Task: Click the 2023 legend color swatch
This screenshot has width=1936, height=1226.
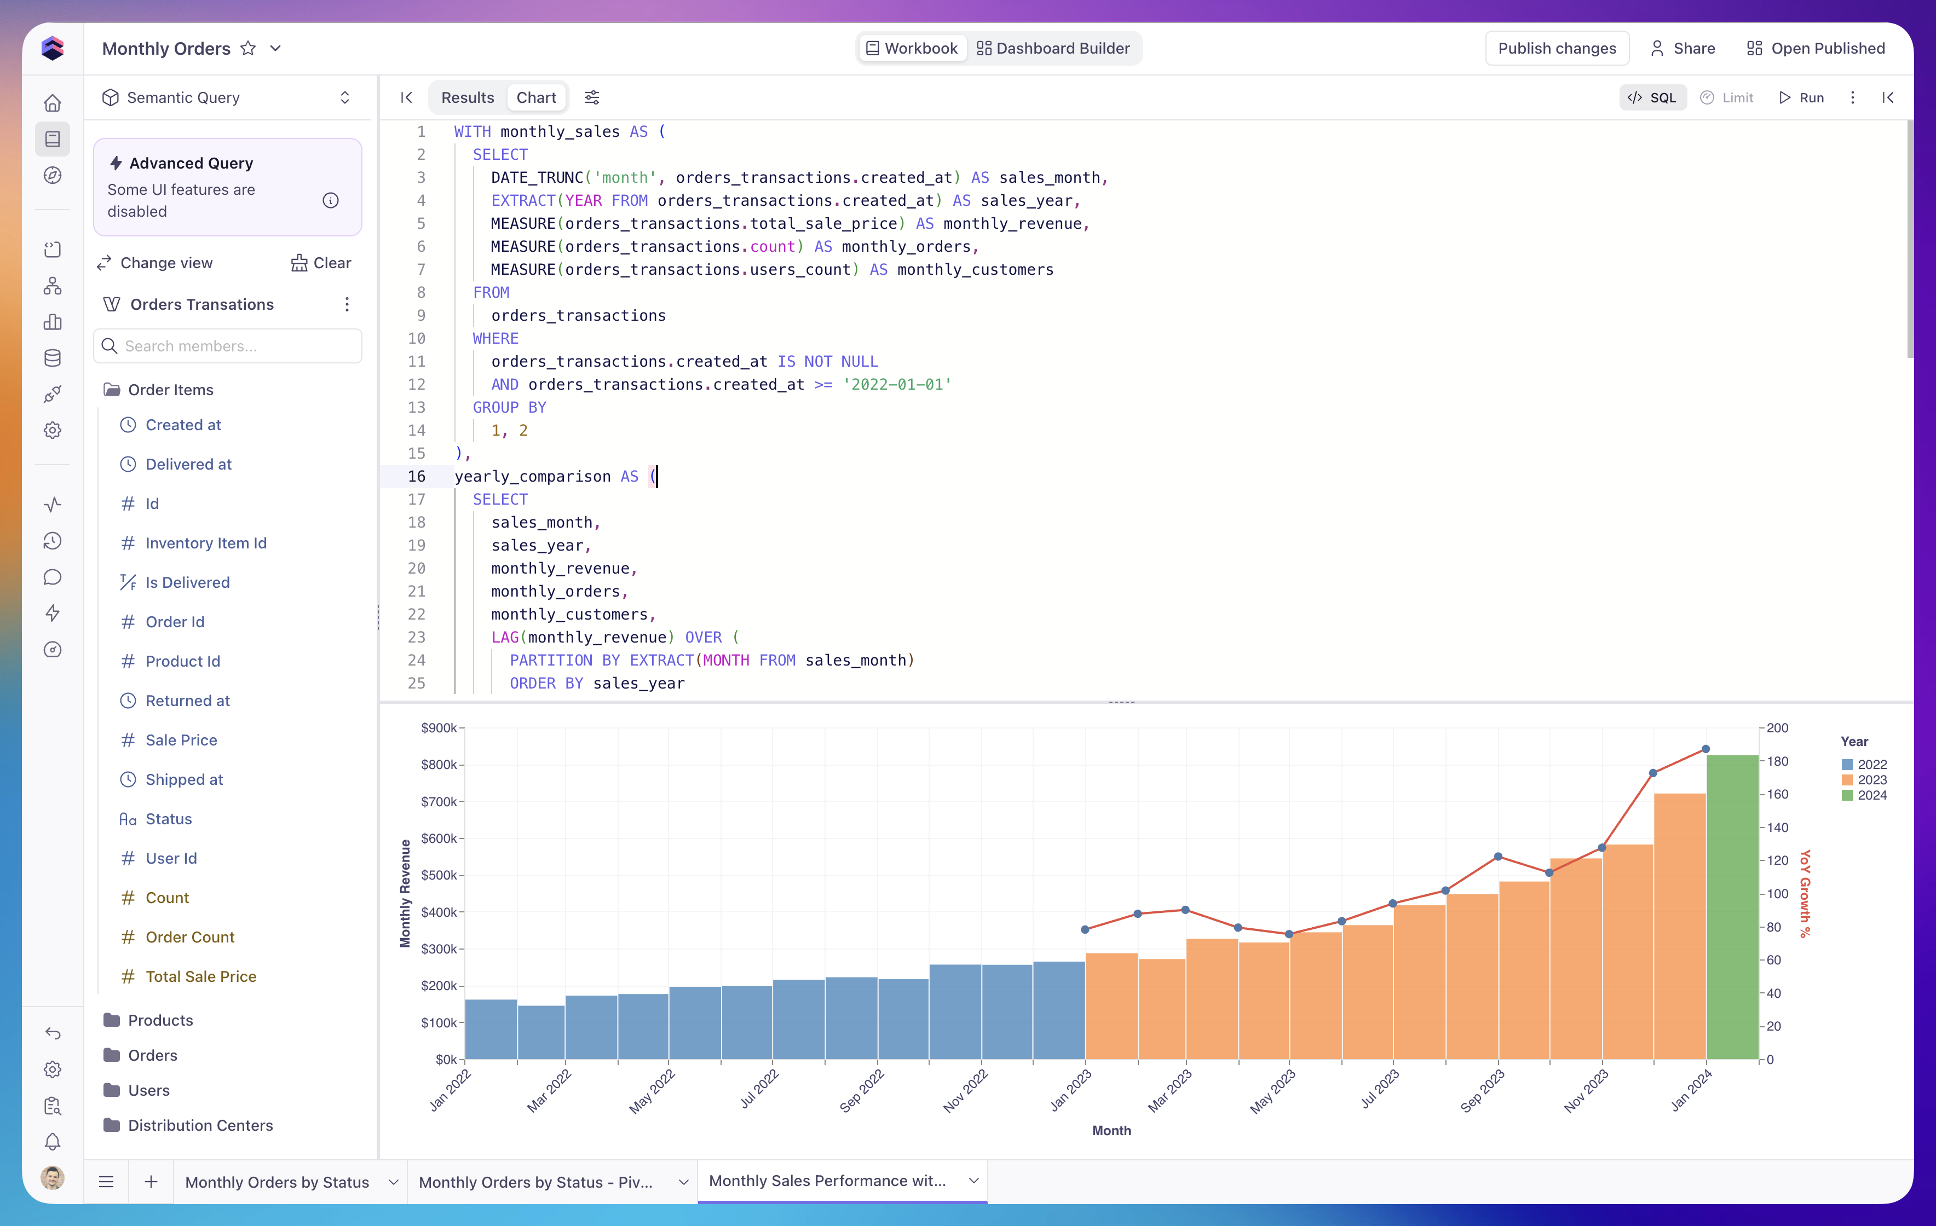Action: pyautogui.click(x=1847, y=780)
